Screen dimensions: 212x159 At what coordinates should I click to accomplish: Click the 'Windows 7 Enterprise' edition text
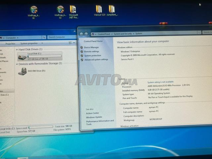[130, 52]
